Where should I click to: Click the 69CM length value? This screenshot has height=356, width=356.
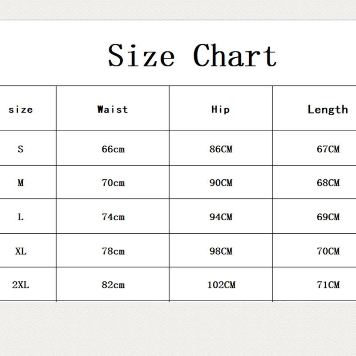(328, 217)
